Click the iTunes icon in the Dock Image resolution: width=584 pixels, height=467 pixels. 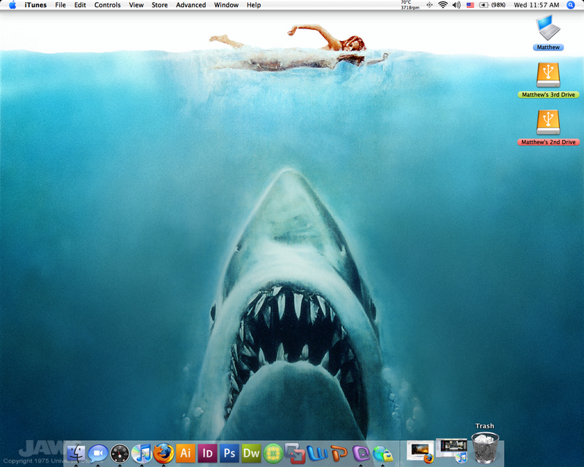pyautogui.click(x=142, y=453)
